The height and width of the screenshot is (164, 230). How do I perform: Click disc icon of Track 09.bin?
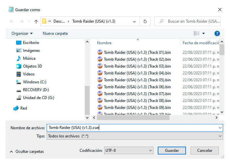[x=100, y=107]
